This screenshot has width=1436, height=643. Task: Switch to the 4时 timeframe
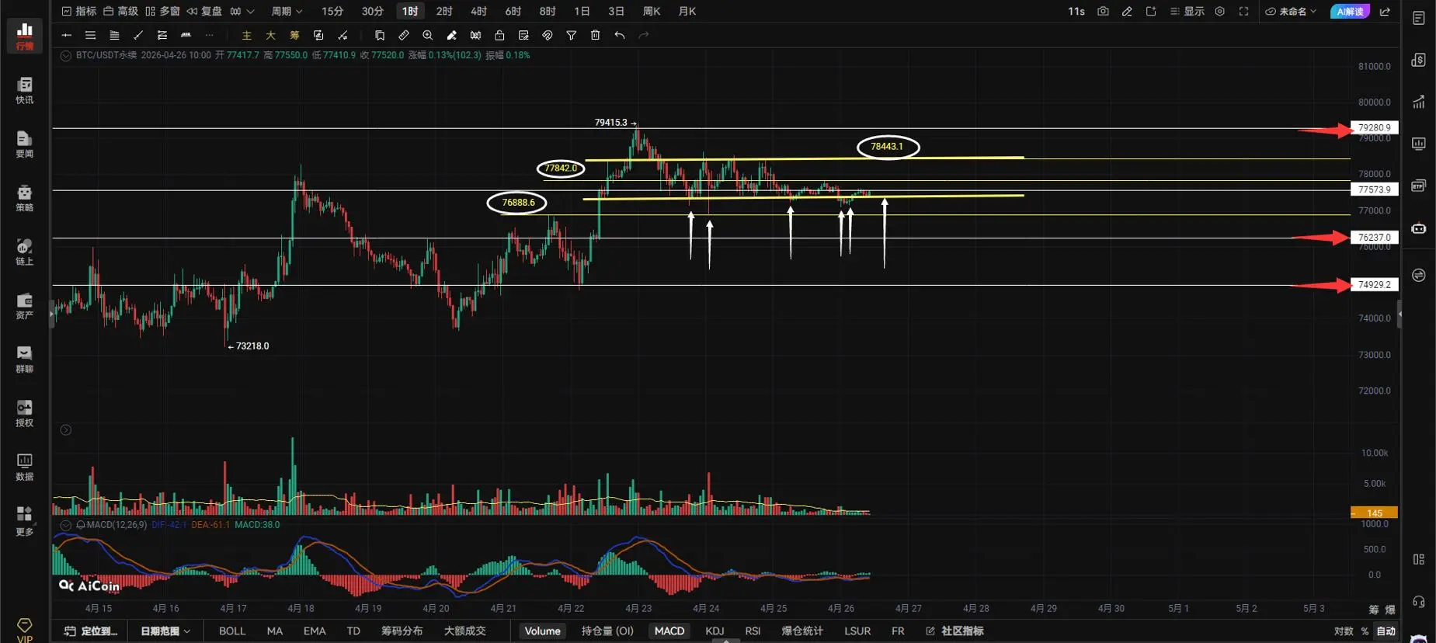pos(479,12)
